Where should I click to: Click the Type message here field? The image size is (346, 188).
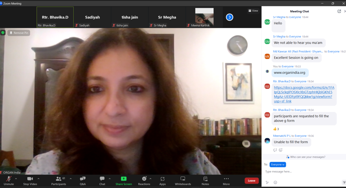[303, 171]
